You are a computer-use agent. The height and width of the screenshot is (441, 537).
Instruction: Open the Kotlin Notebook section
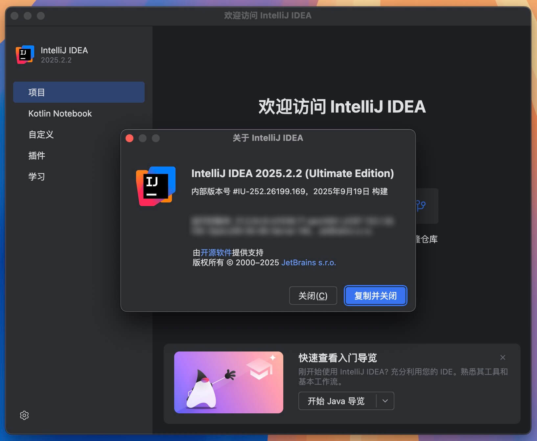[60, 114]
